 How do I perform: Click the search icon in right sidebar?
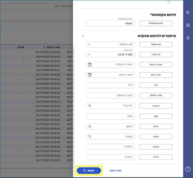pos(188,13)
